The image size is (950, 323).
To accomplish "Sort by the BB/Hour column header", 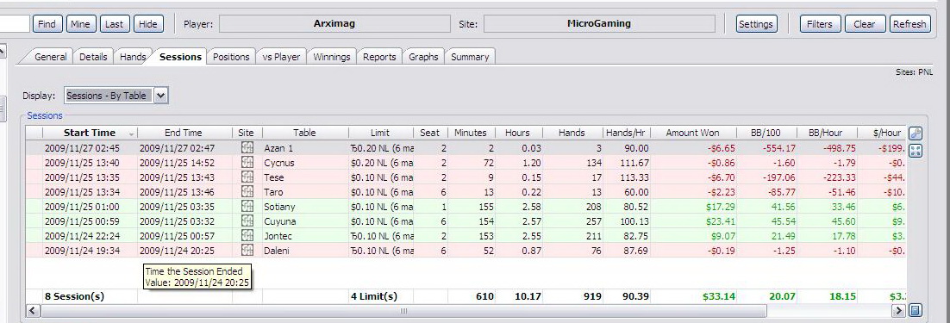I will pyautogui.click(x=826, y=133).
